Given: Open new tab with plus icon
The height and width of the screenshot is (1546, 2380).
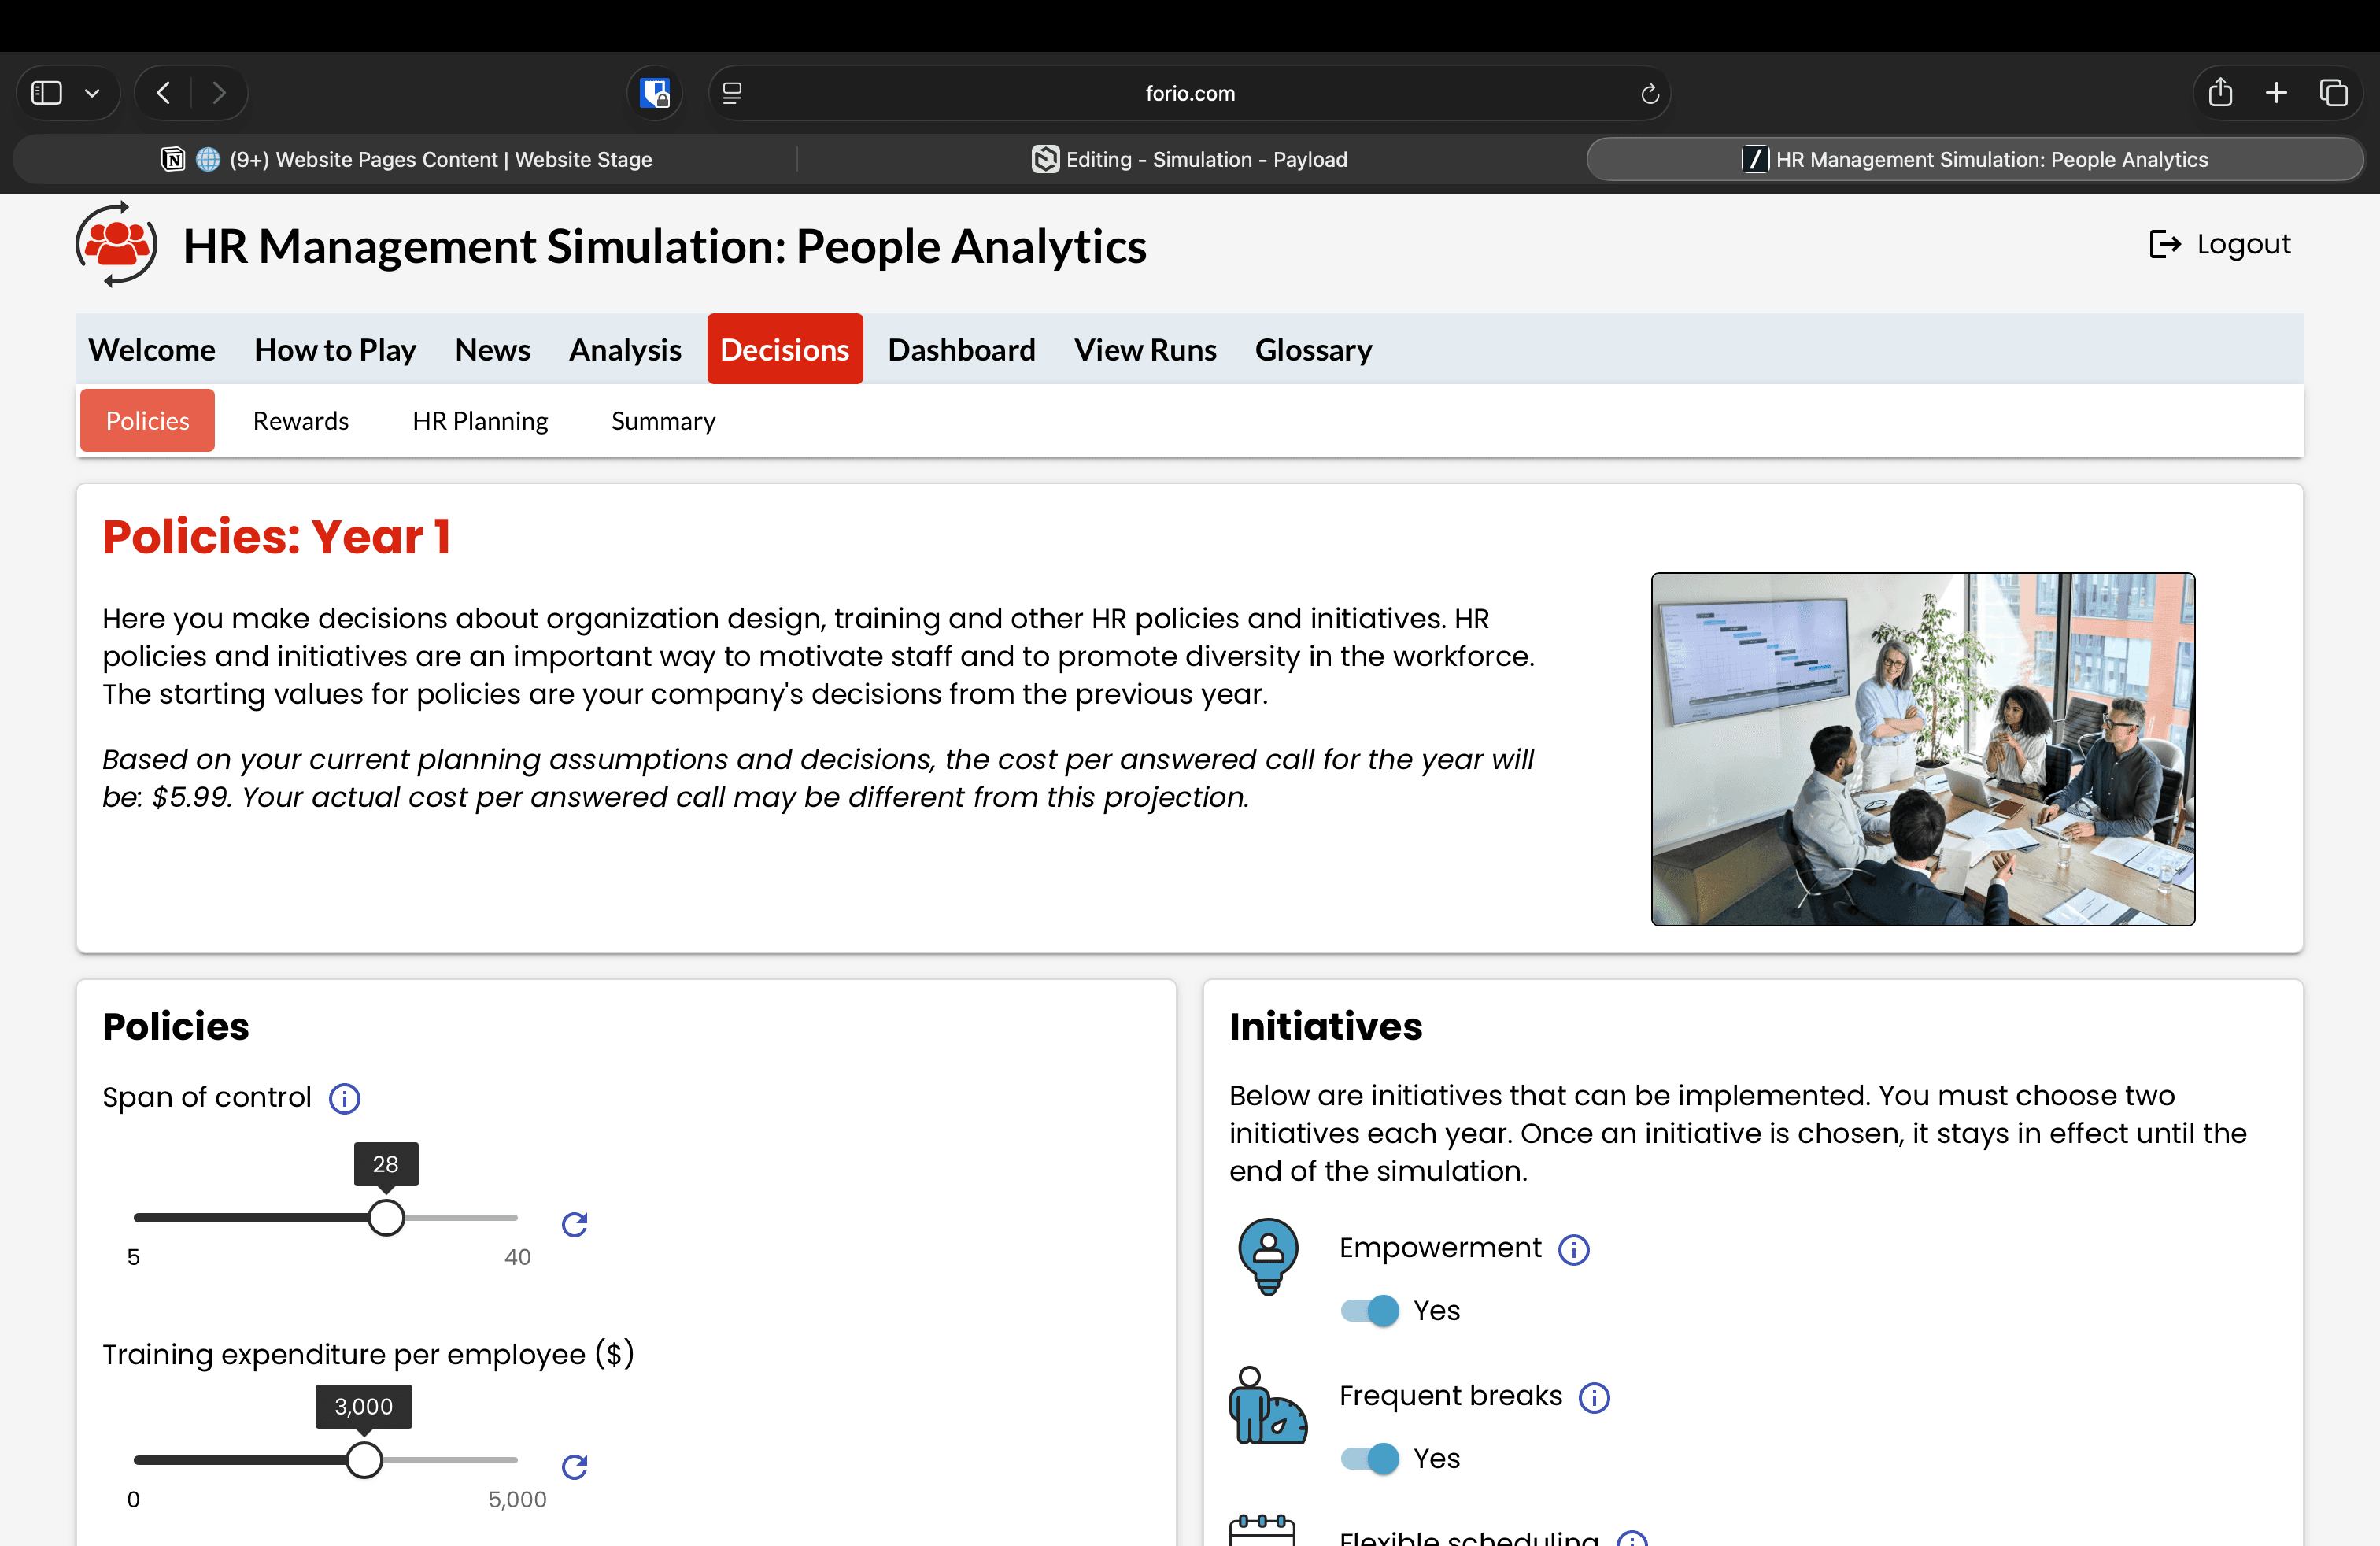Looking at the screenshot, I should 2276,93.
